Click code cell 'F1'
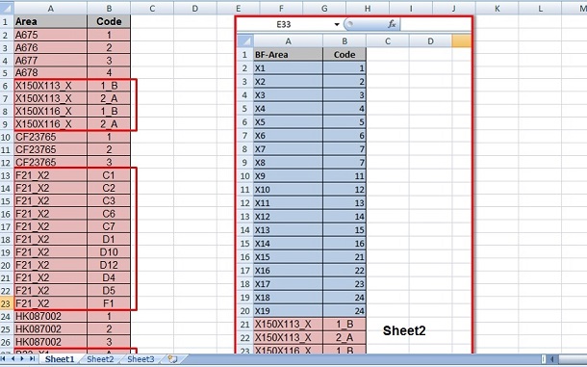Image resolution: width=587 pixels, height=367 pixels. (x=109, y=303)
